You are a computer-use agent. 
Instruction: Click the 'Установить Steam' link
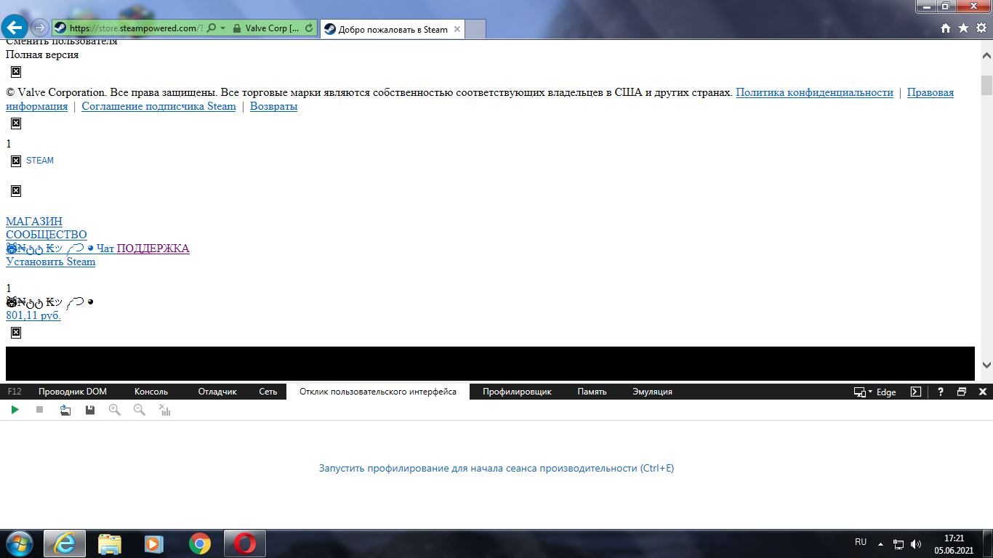[x=50, y=262]
